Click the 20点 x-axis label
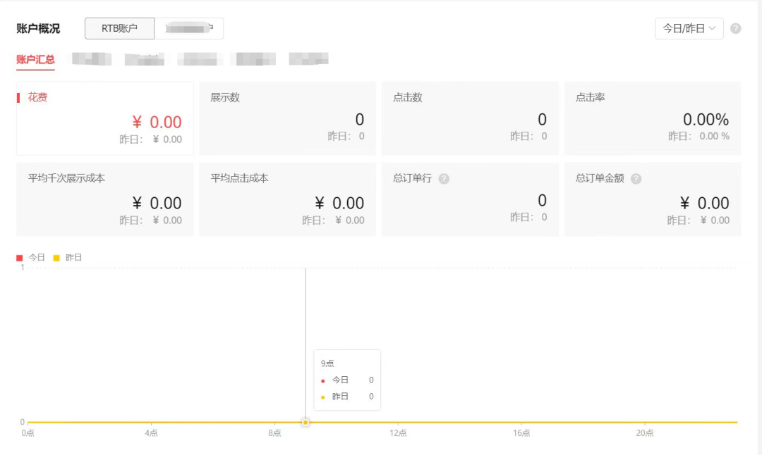 pos(645,432)
